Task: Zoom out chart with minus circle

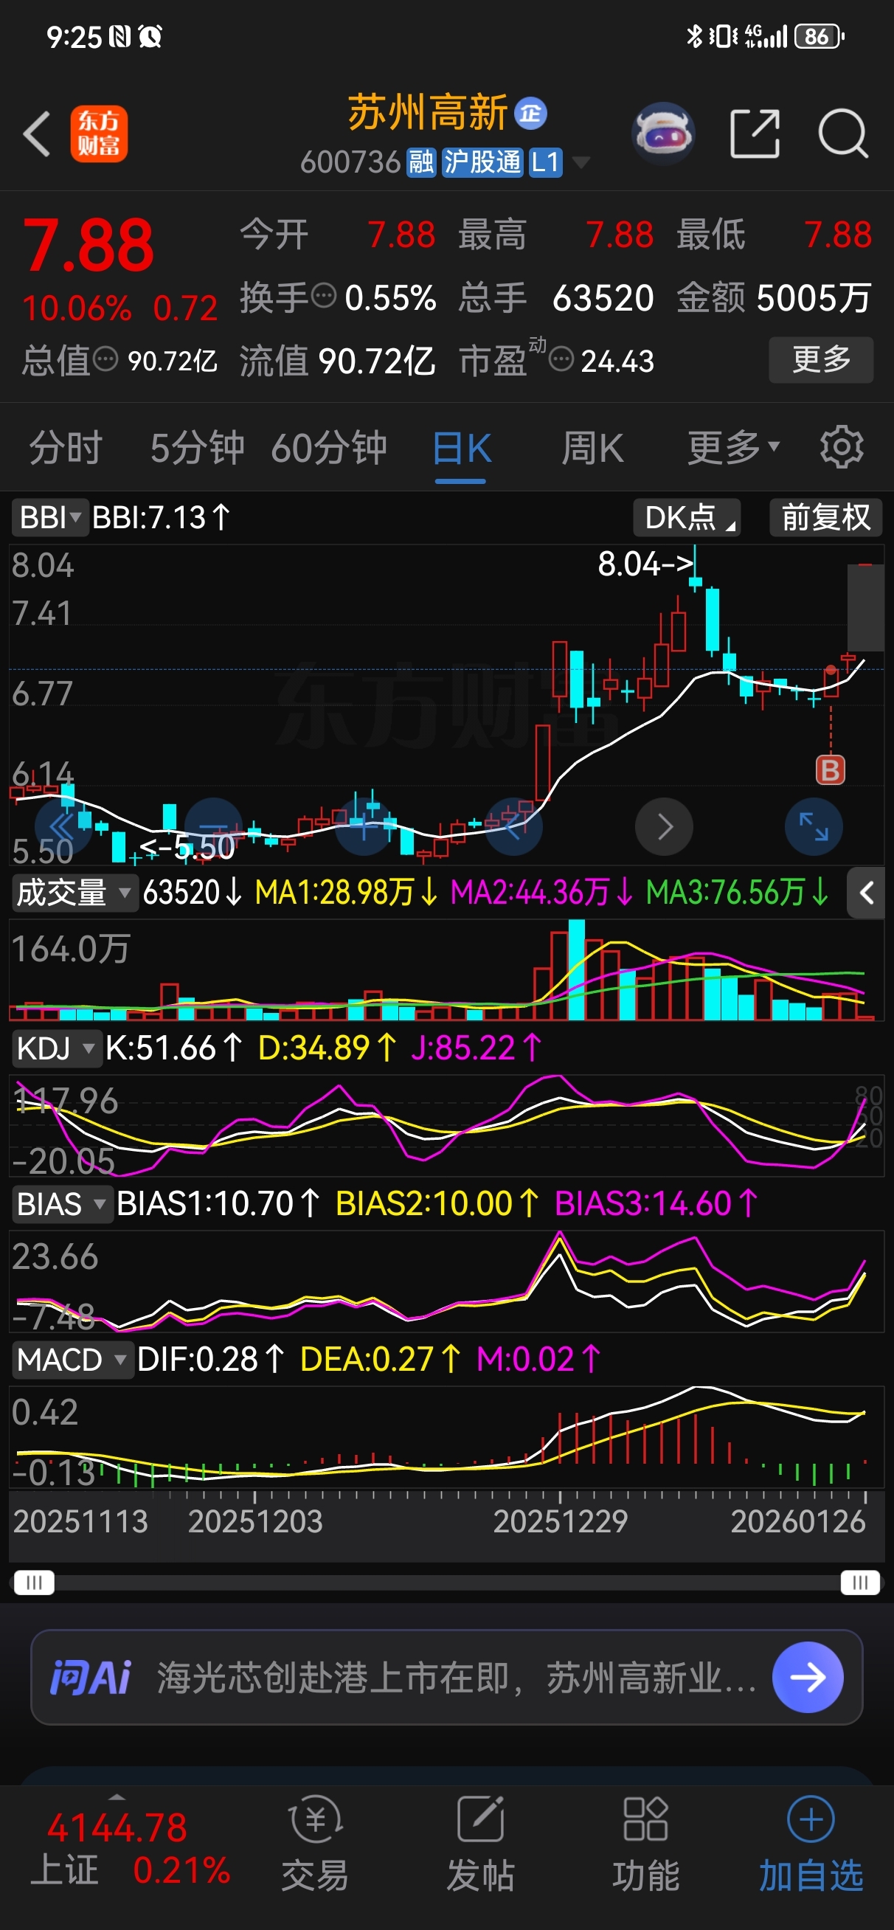Action: point(214,827)
